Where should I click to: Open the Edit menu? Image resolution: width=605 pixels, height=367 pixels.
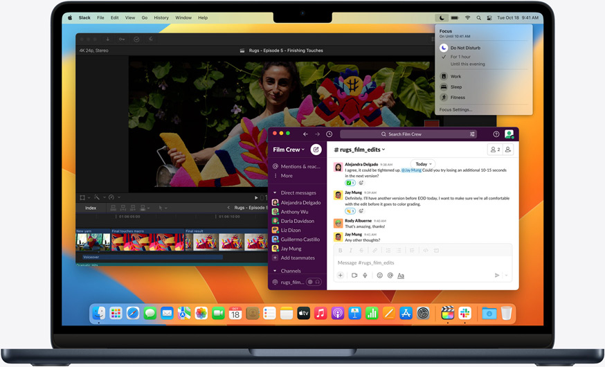click(115, 18)
